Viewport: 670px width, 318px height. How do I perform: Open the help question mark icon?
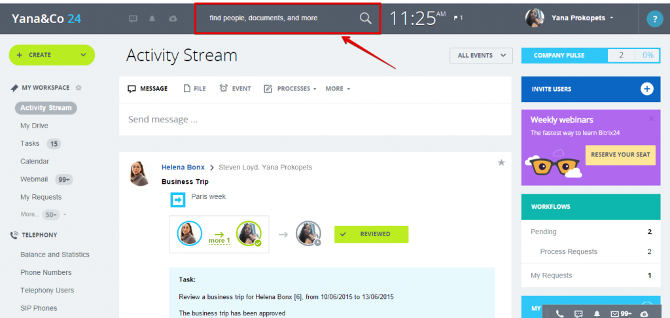[x=654, y=19]
